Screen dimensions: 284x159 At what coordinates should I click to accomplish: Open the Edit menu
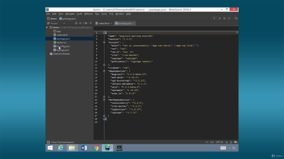[54, 14]
